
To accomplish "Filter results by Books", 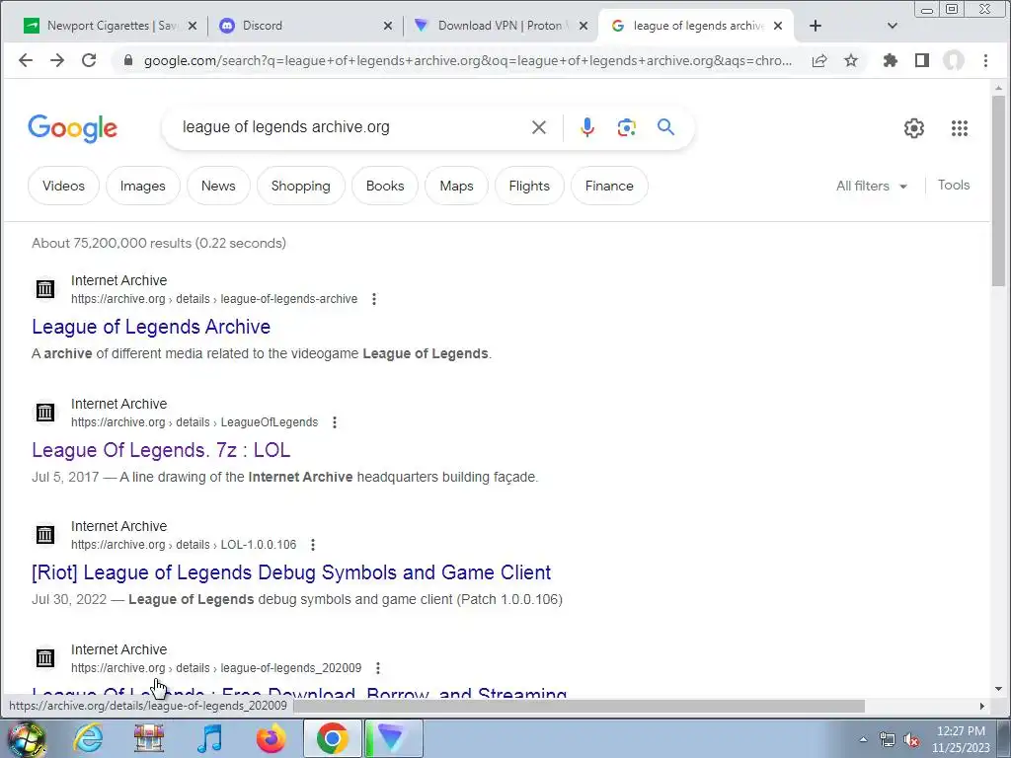I will tap(385, 186).
